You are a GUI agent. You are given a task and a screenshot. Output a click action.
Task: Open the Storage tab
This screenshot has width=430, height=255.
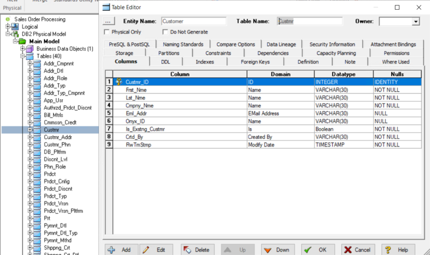point(124,53)
